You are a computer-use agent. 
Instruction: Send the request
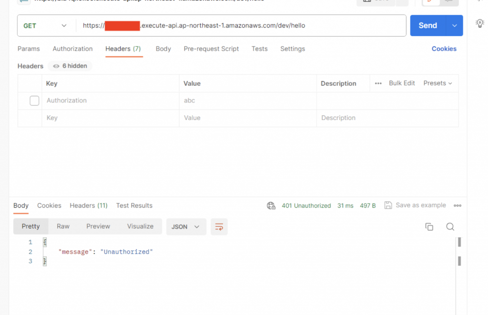coord(427,25)
